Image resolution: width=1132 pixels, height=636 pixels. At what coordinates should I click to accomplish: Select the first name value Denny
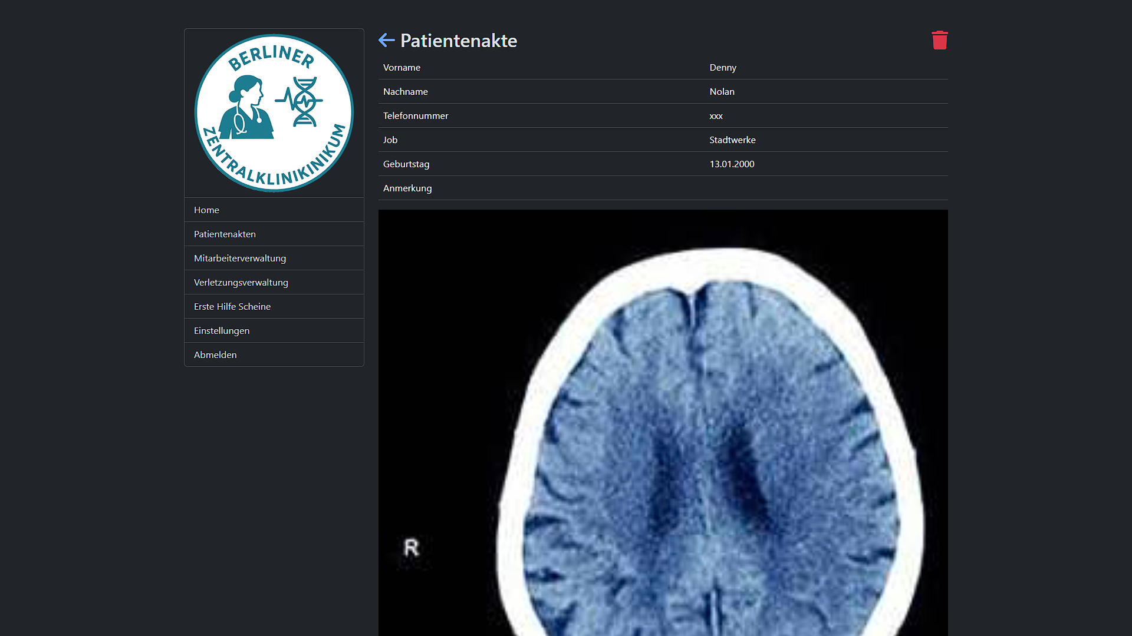723,67
